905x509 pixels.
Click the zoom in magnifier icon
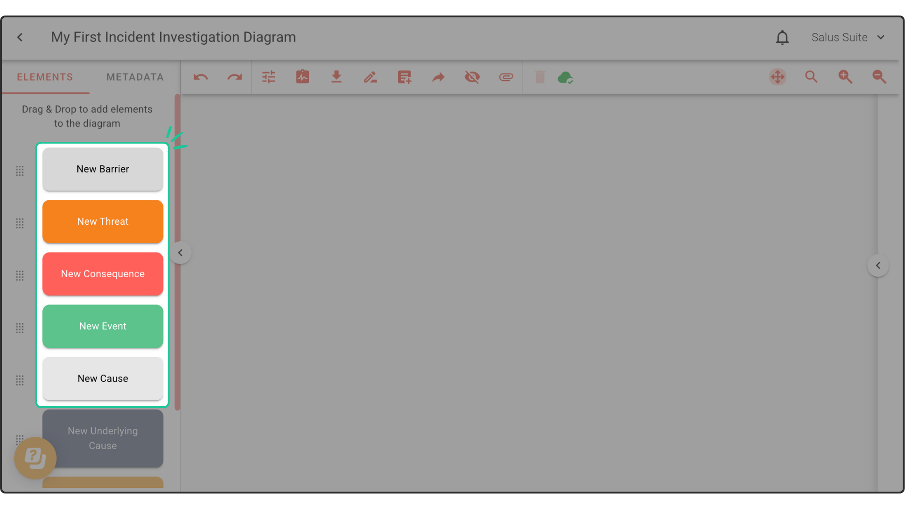845,77
